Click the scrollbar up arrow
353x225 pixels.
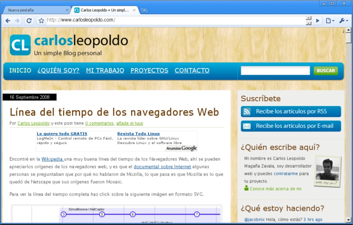pyautogui.click(x=349, y=30)
